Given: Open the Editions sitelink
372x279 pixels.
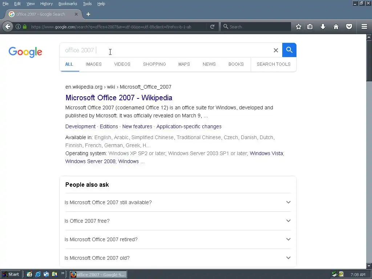Looking at the screenshot, I should 109,126.
